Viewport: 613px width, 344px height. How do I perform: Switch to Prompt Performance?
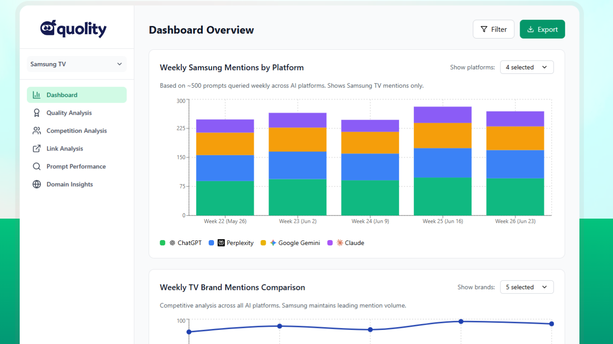(77, 167)
